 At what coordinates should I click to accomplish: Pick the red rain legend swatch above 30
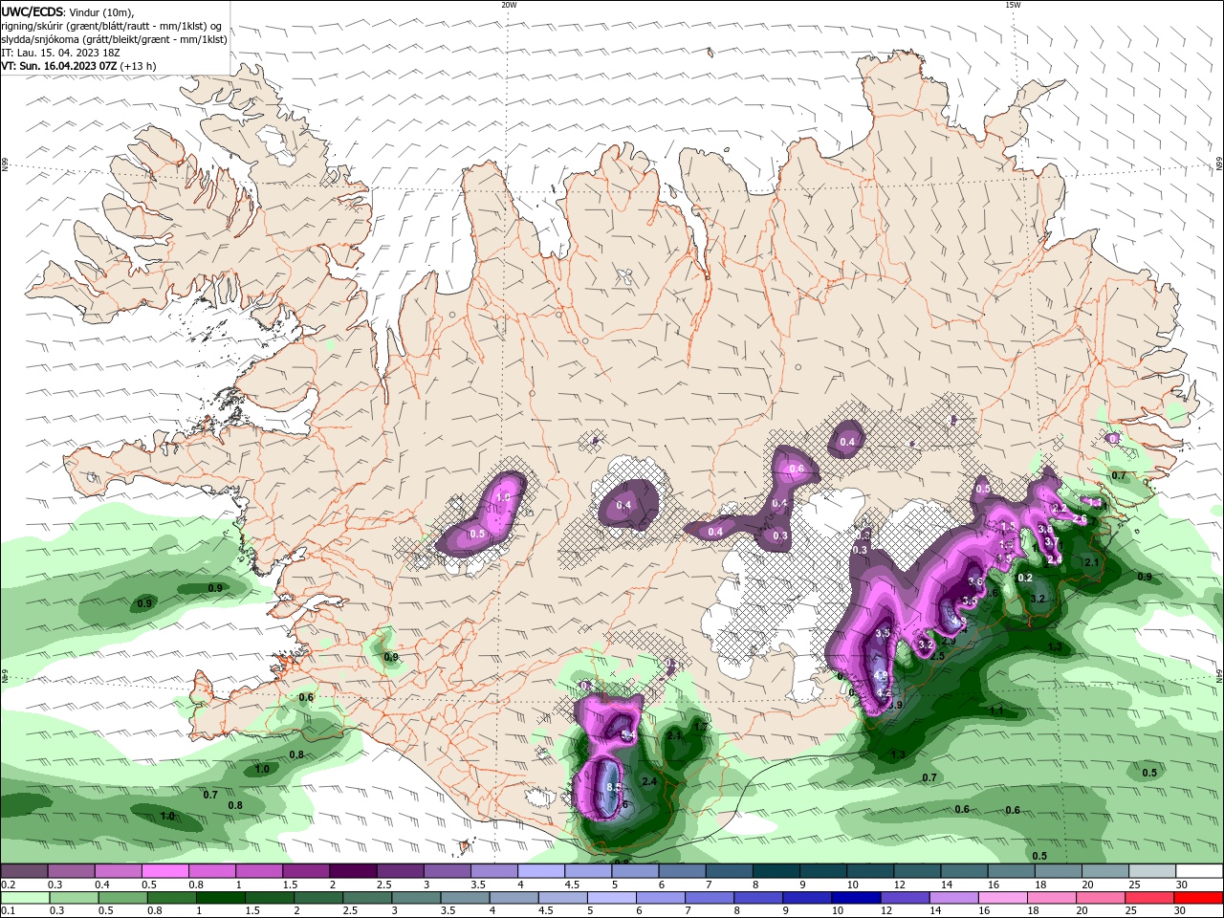(x=1199, y=898)
